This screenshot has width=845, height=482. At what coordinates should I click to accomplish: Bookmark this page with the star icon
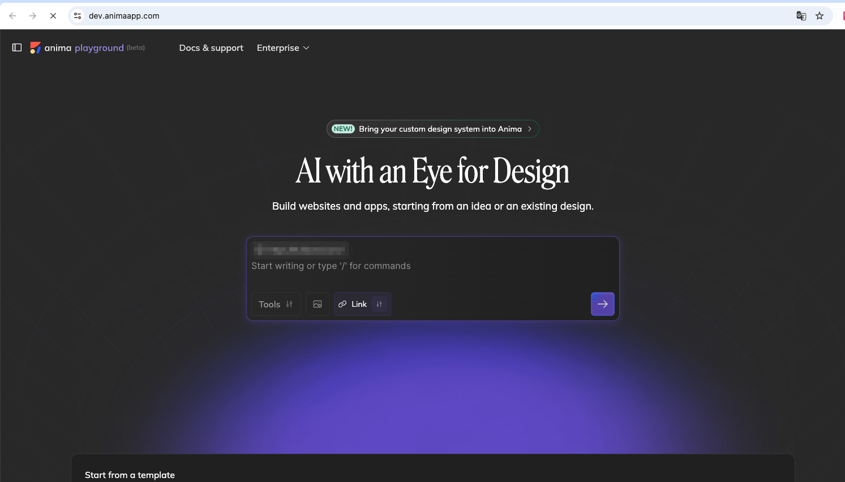click(820, 16)
